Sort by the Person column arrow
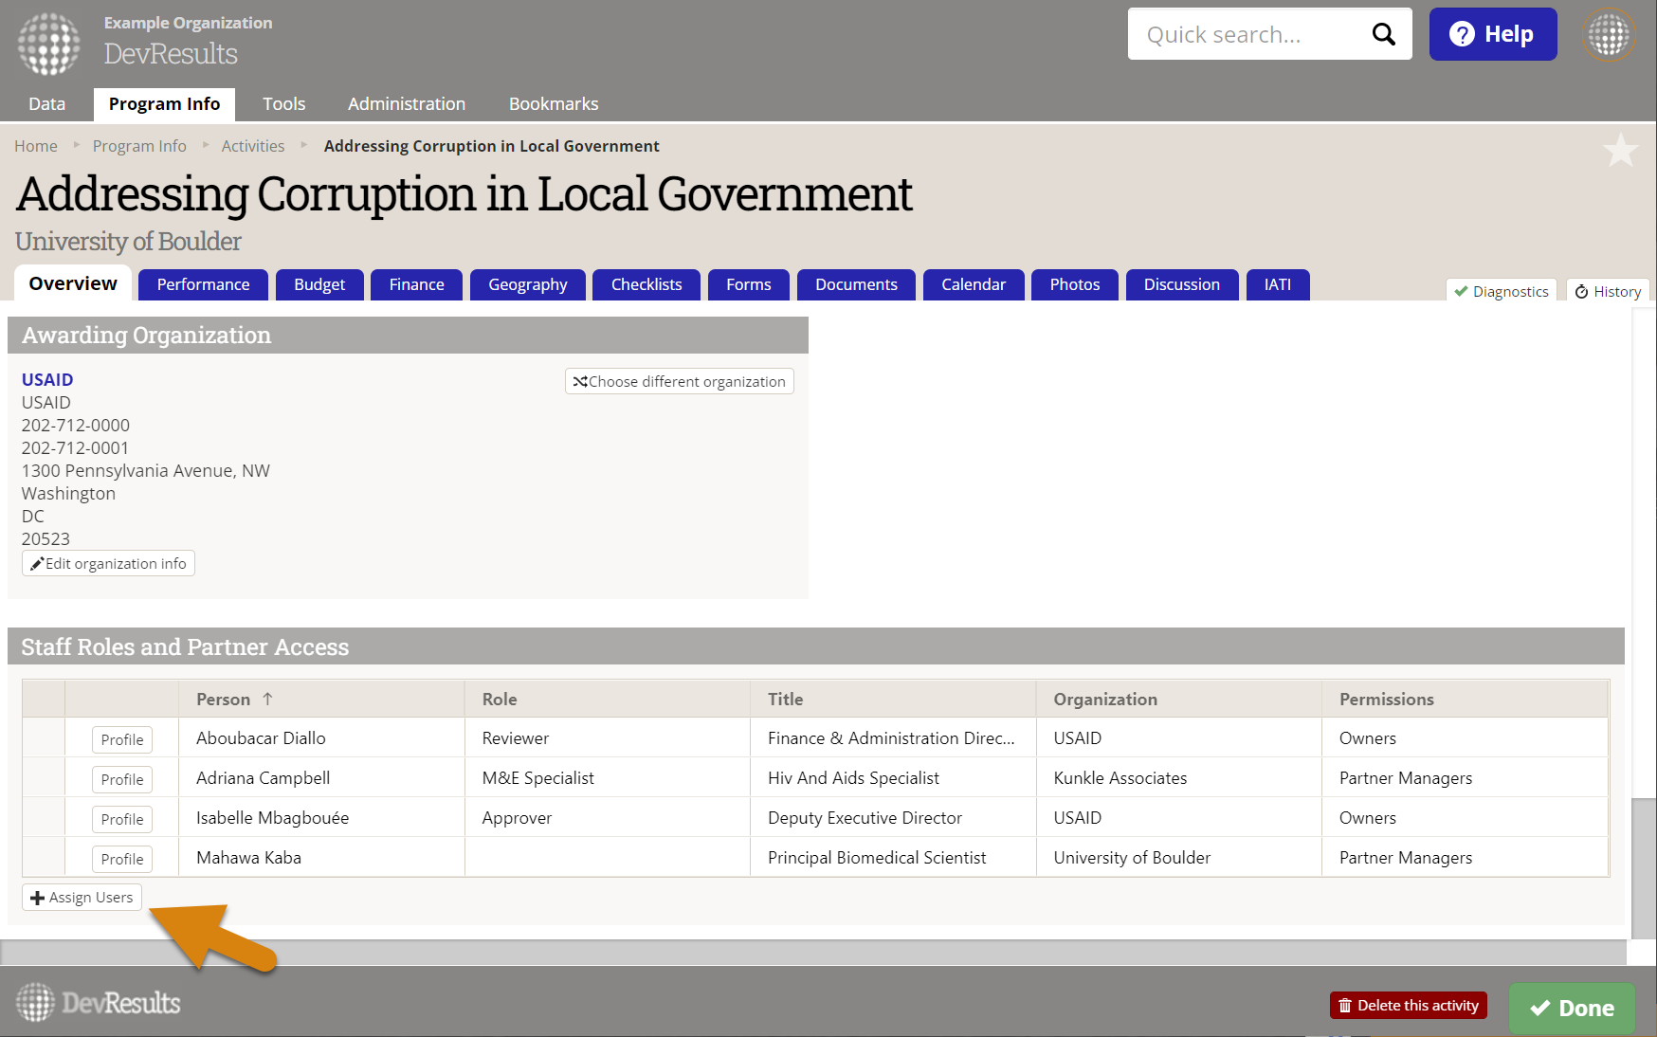 click(268, 699)
